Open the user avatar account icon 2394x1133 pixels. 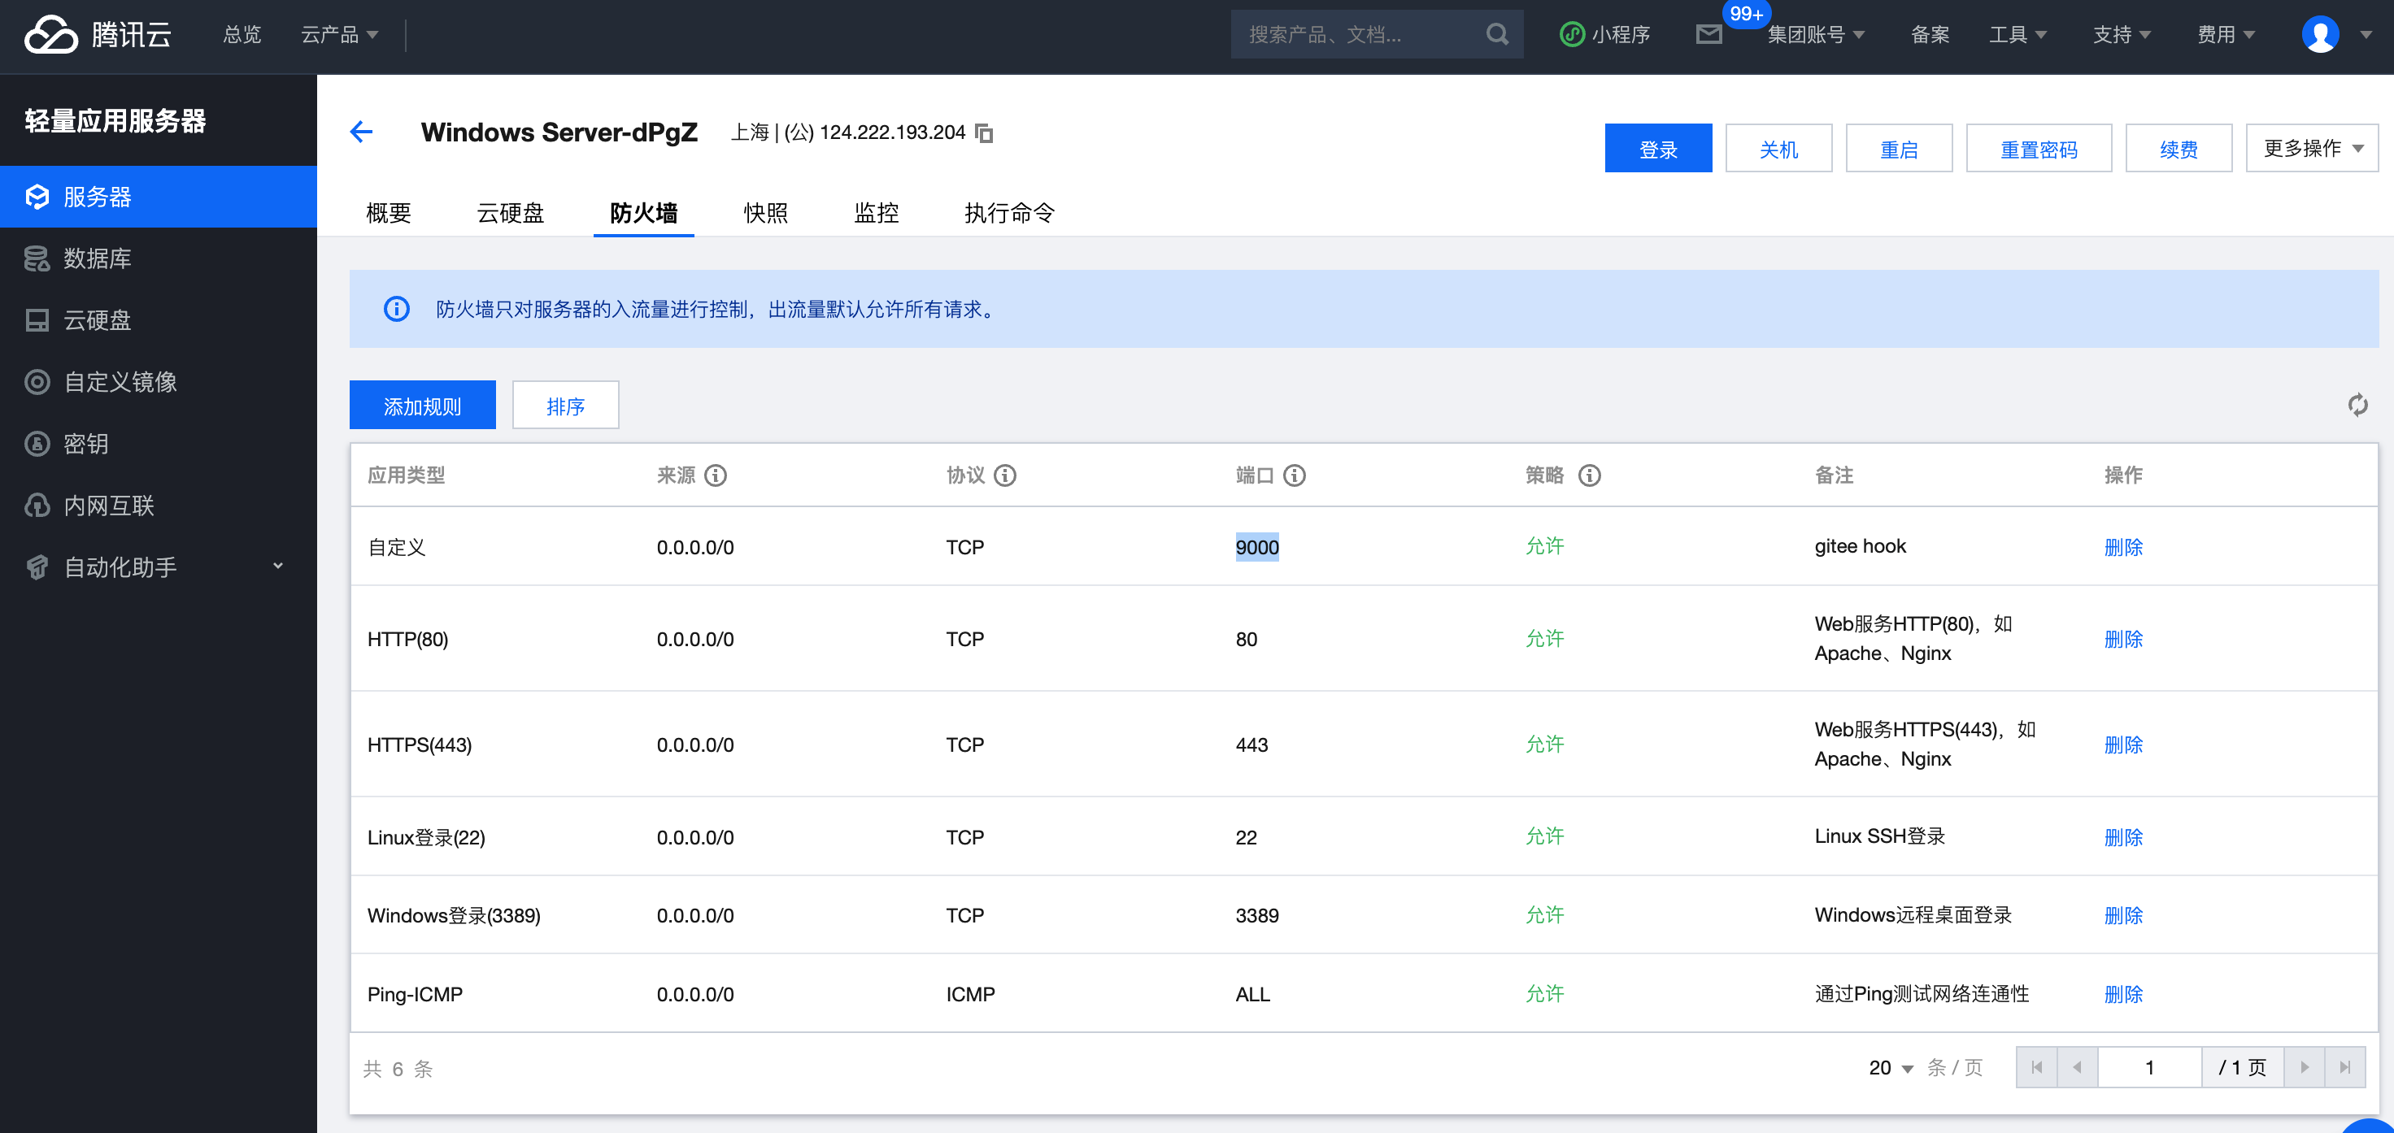click(2320, 34)
